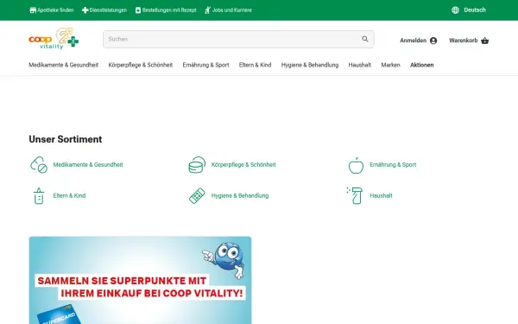Open the Deutsch language selector

[x=475, y=10]
